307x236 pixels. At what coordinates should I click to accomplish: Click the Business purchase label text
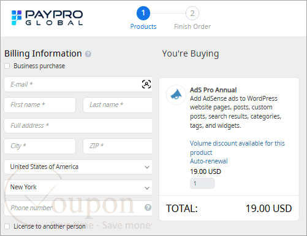[x=39, y=66]
